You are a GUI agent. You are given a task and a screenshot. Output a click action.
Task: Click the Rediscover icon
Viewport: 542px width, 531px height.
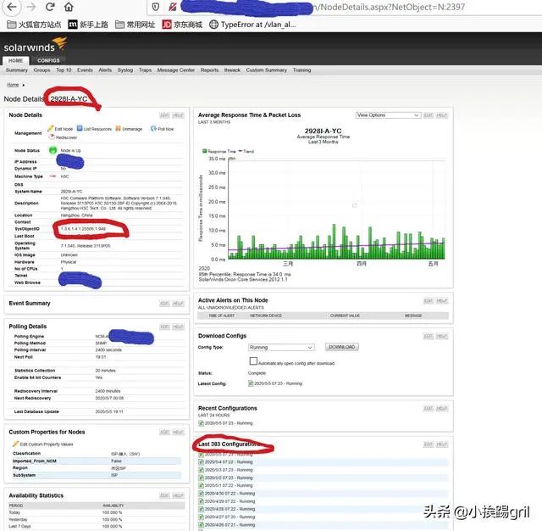point(52,137)
